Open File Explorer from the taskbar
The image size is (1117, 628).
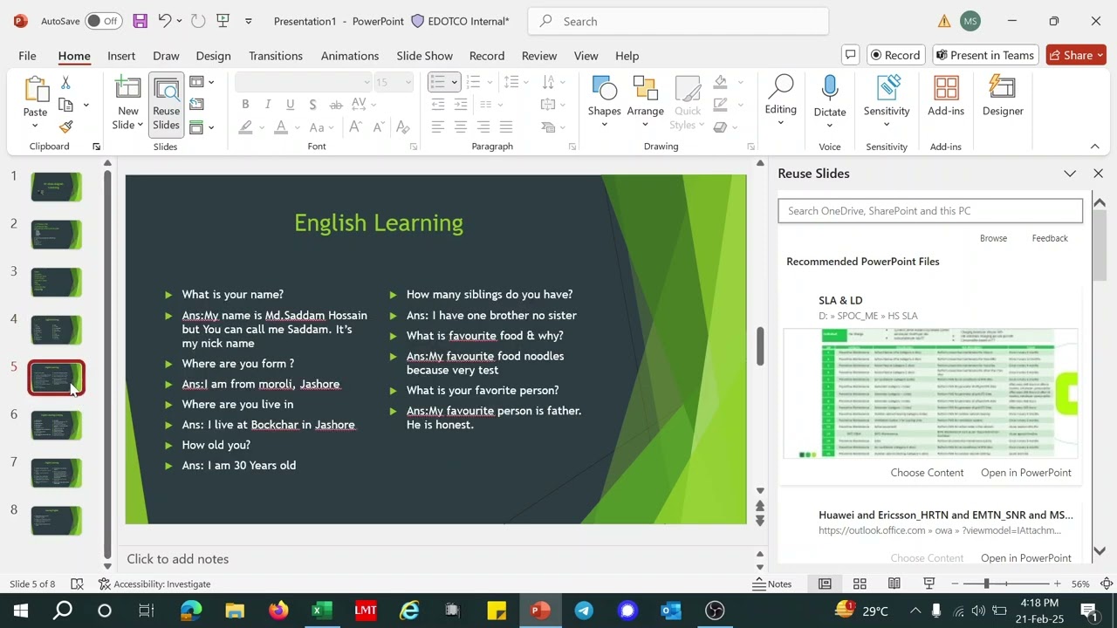pyautogui.click(x=235, y=611)
